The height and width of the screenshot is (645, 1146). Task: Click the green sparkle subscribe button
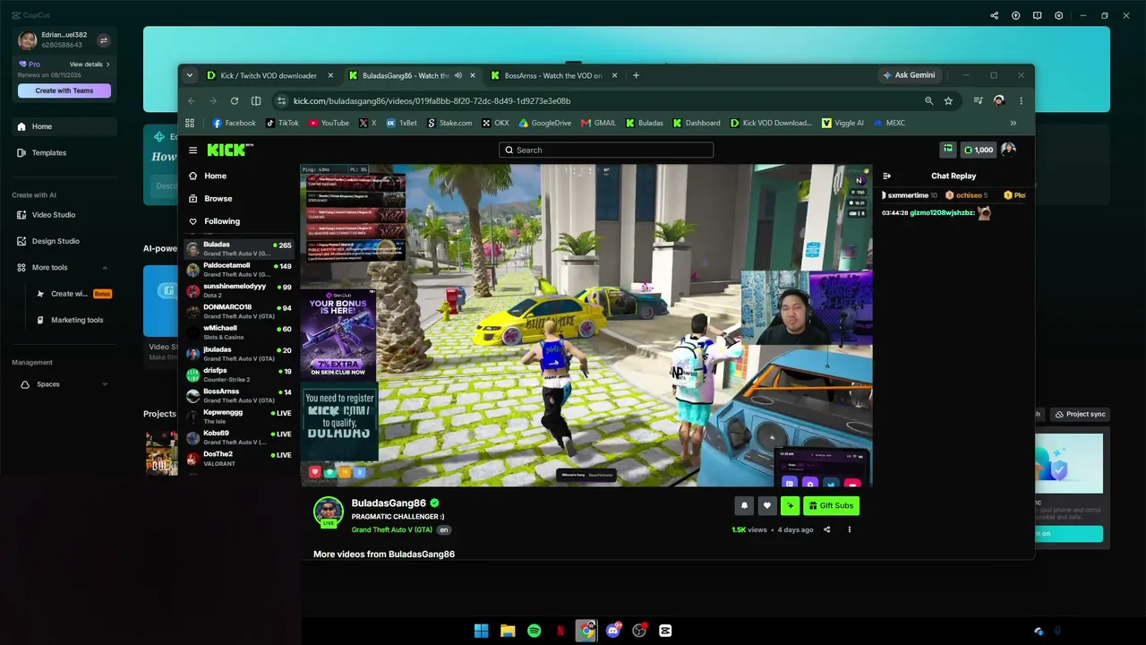pyautogui.click(x=790, y=506)
